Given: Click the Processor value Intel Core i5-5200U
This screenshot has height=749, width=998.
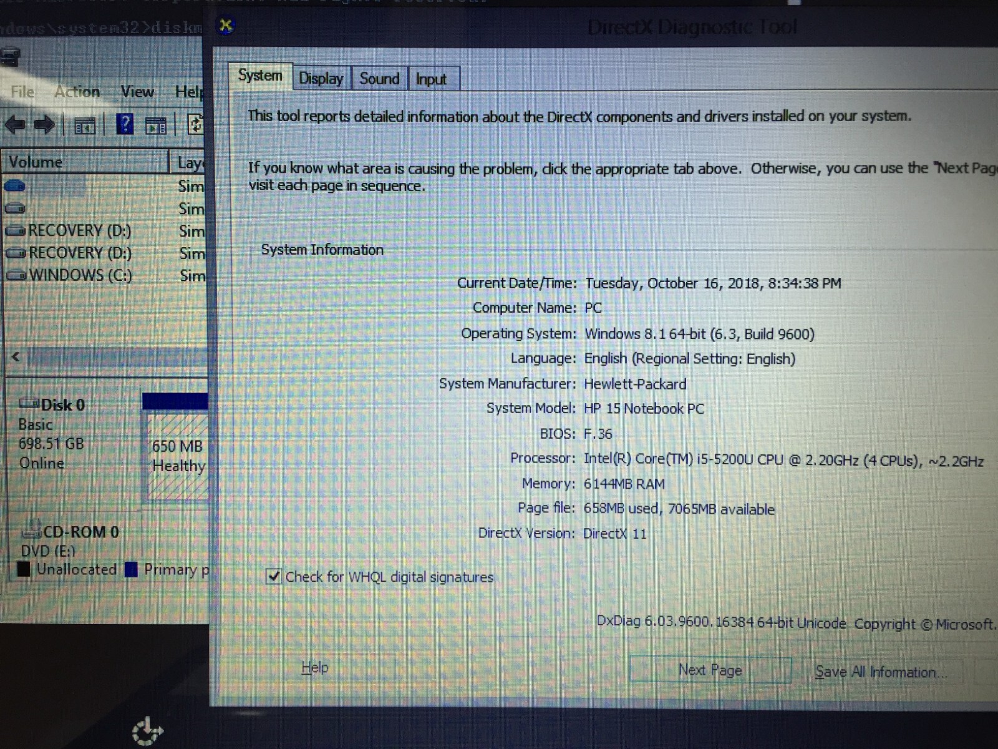Looking at the screenshot, I should pos(783,461).
